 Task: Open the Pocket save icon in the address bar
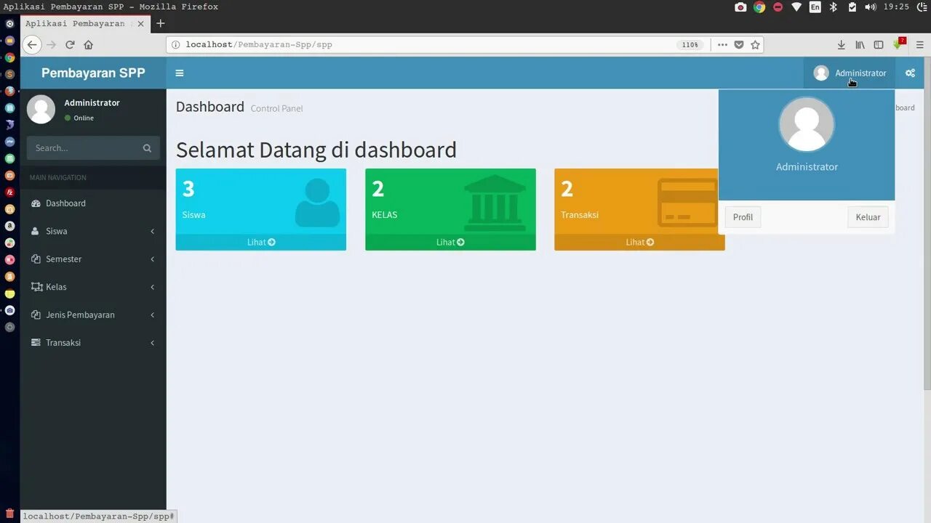[739, 44]
